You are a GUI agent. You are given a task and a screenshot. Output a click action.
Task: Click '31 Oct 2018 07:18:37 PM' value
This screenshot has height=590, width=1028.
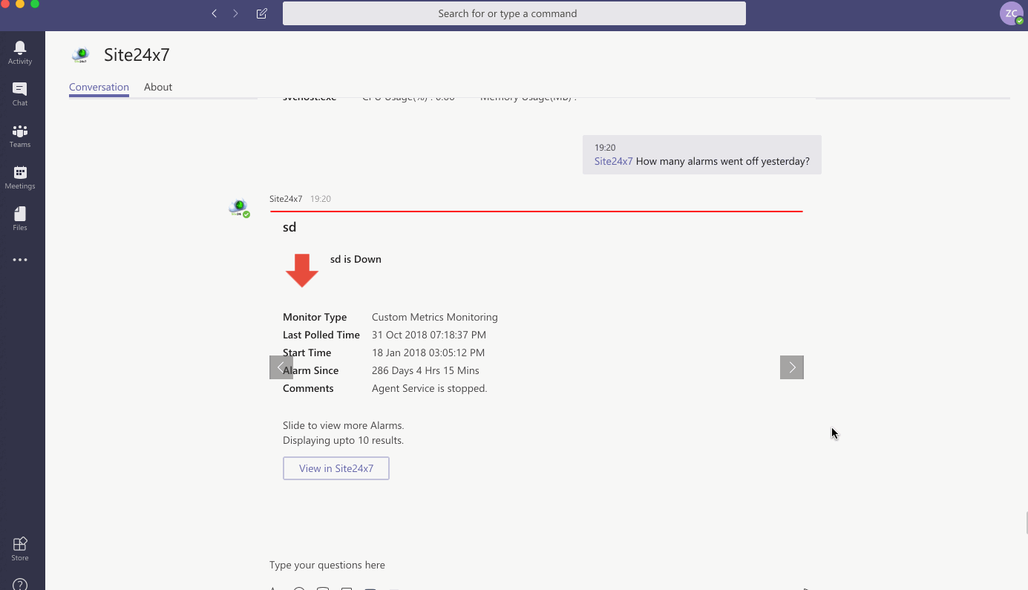tap(429, 335)
